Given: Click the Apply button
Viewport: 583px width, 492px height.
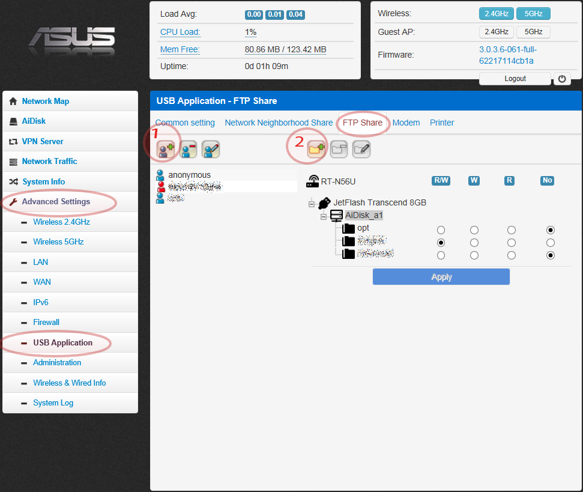Looking at the screenshot, I should [x=441, y=277].
